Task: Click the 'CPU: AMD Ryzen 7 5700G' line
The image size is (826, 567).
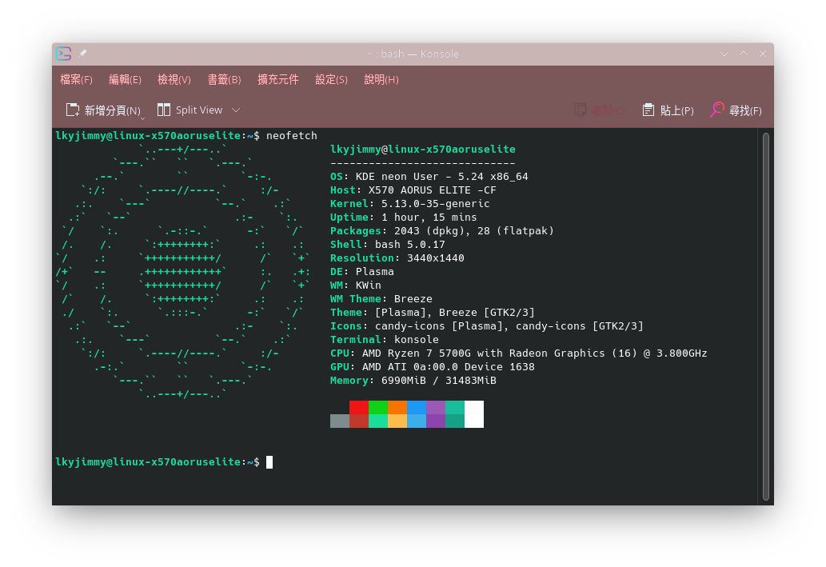Action: coord(518,353)
